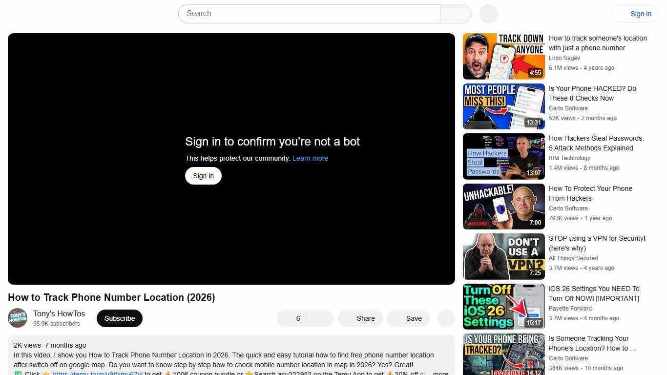The width and height of the screenshot is (667, 375).
Task: Play the 'Is Your Phone HACKED?' video
Action: pos(503,106)
